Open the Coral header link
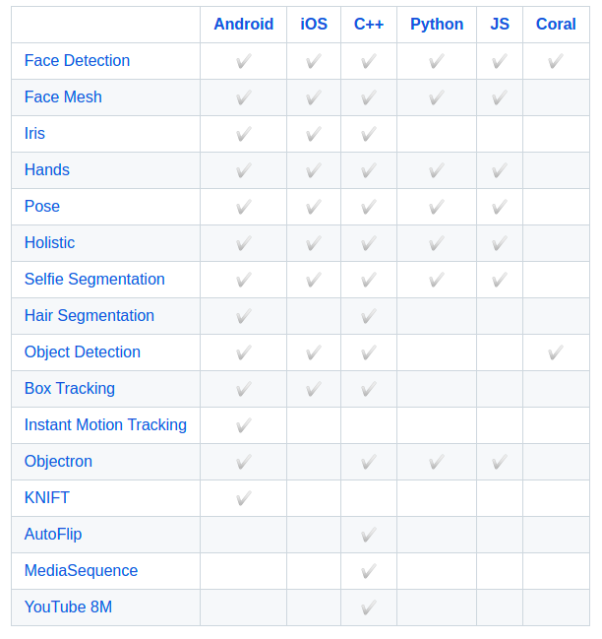Screen dimensions: 602x639 coord(556,24)
